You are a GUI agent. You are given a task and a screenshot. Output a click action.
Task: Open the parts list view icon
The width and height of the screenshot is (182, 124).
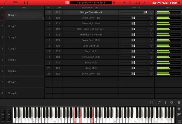(x=15, y=2)
